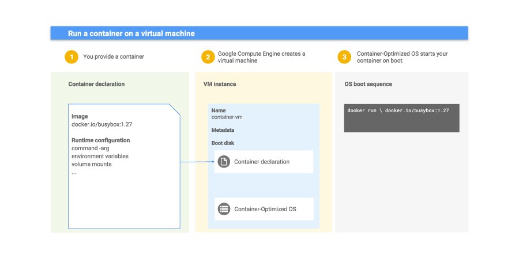Click the green panel's "Container declaration" heading
The height and width of the screenshot is (259, 519).
(96, 84)
